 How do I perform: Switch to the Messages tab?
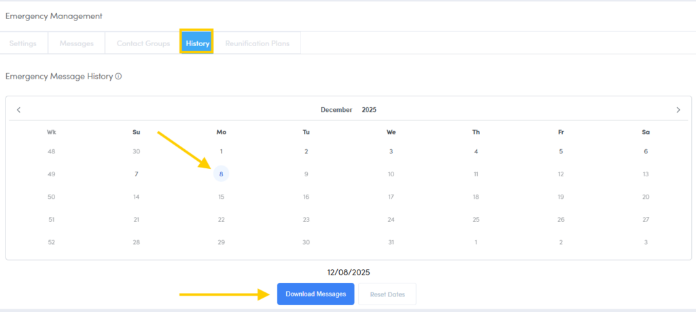(x=77, y=43)
